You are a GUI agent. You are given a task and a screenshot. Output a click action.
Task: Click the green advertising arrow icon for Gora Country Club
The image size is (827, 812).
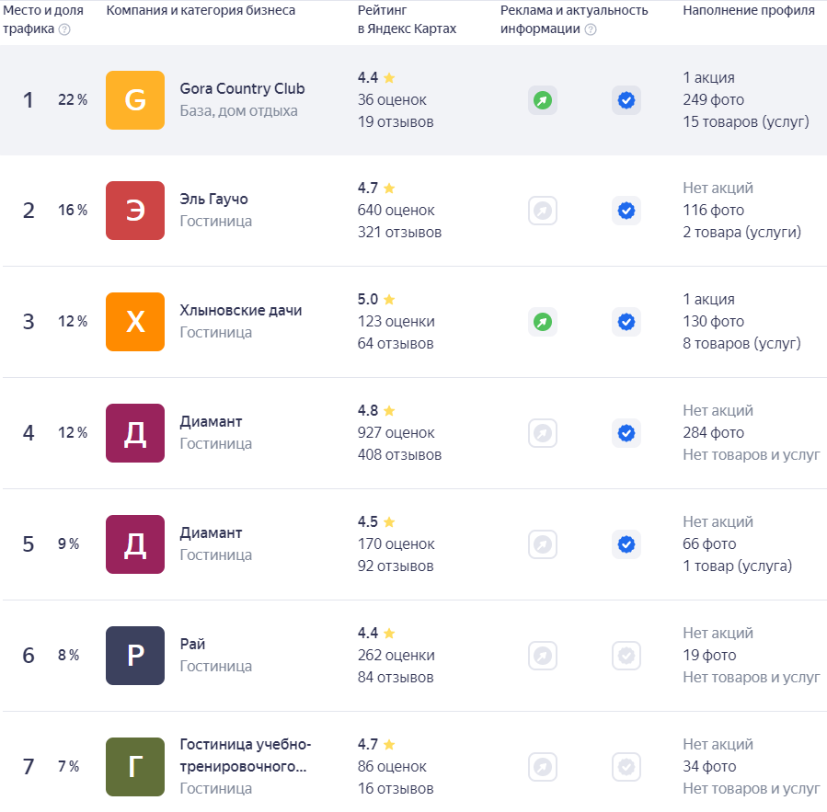[x=542, y=100]
